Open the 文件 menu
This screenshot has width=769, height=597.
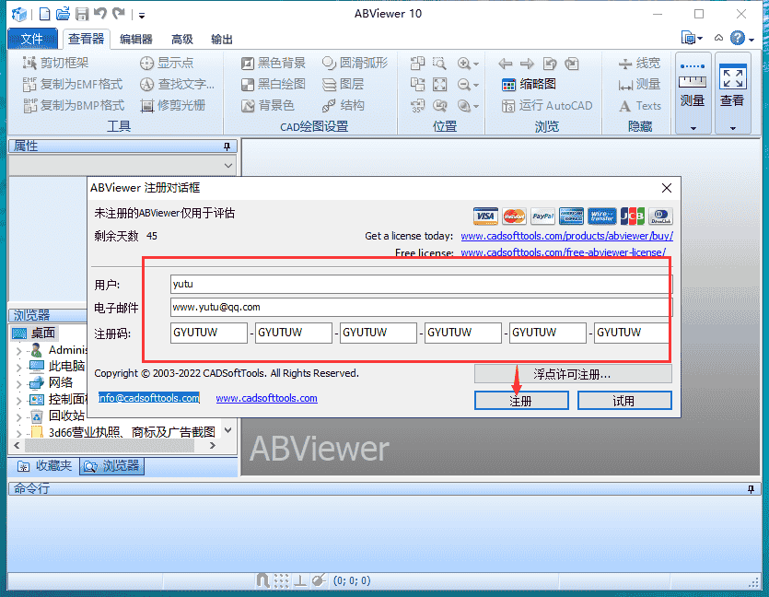(32, 39)
